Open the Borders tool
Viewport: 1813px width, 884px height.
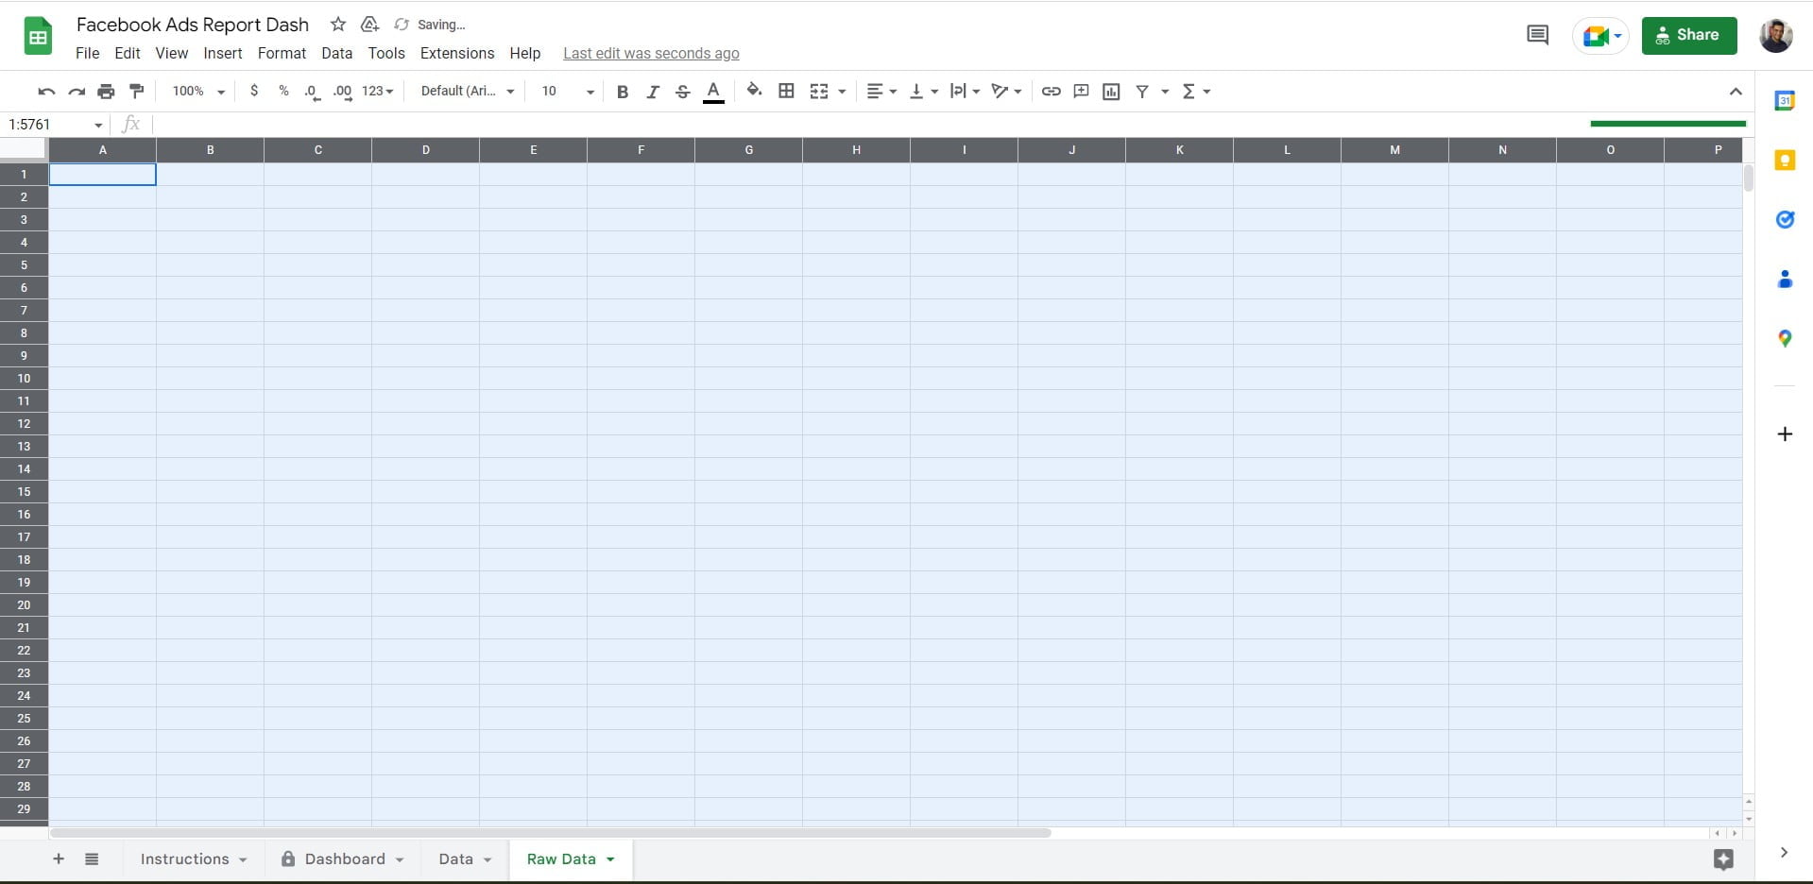(786, 91)
